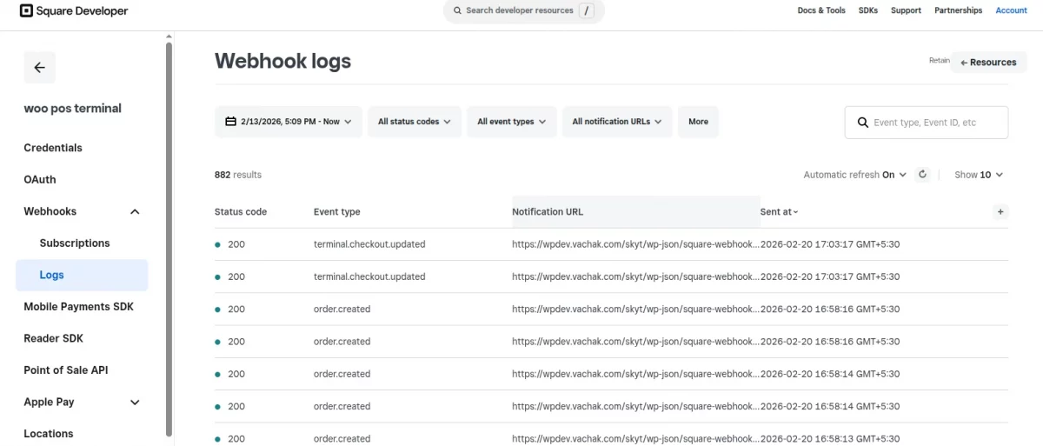Click the More filters button
Viewport: 1043px width, 446px height.
698,122
